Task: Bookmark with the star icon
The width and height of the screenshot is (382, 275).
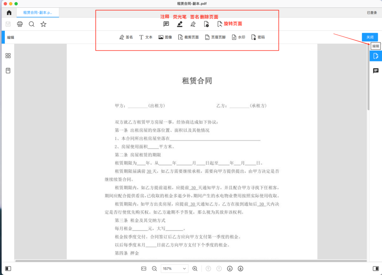Action: click(44, 24)
